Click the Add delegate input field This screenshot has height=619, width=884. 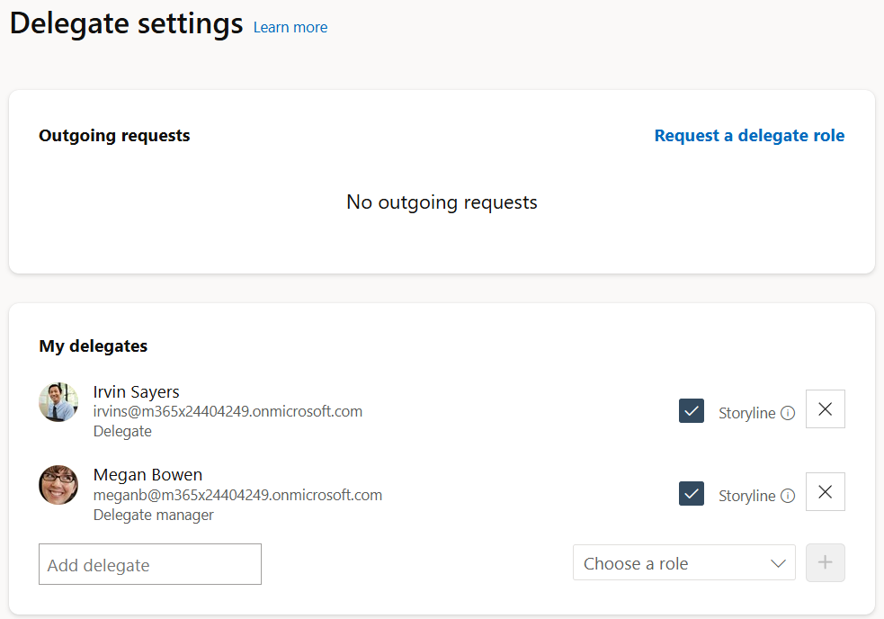[x=149, y=563]
